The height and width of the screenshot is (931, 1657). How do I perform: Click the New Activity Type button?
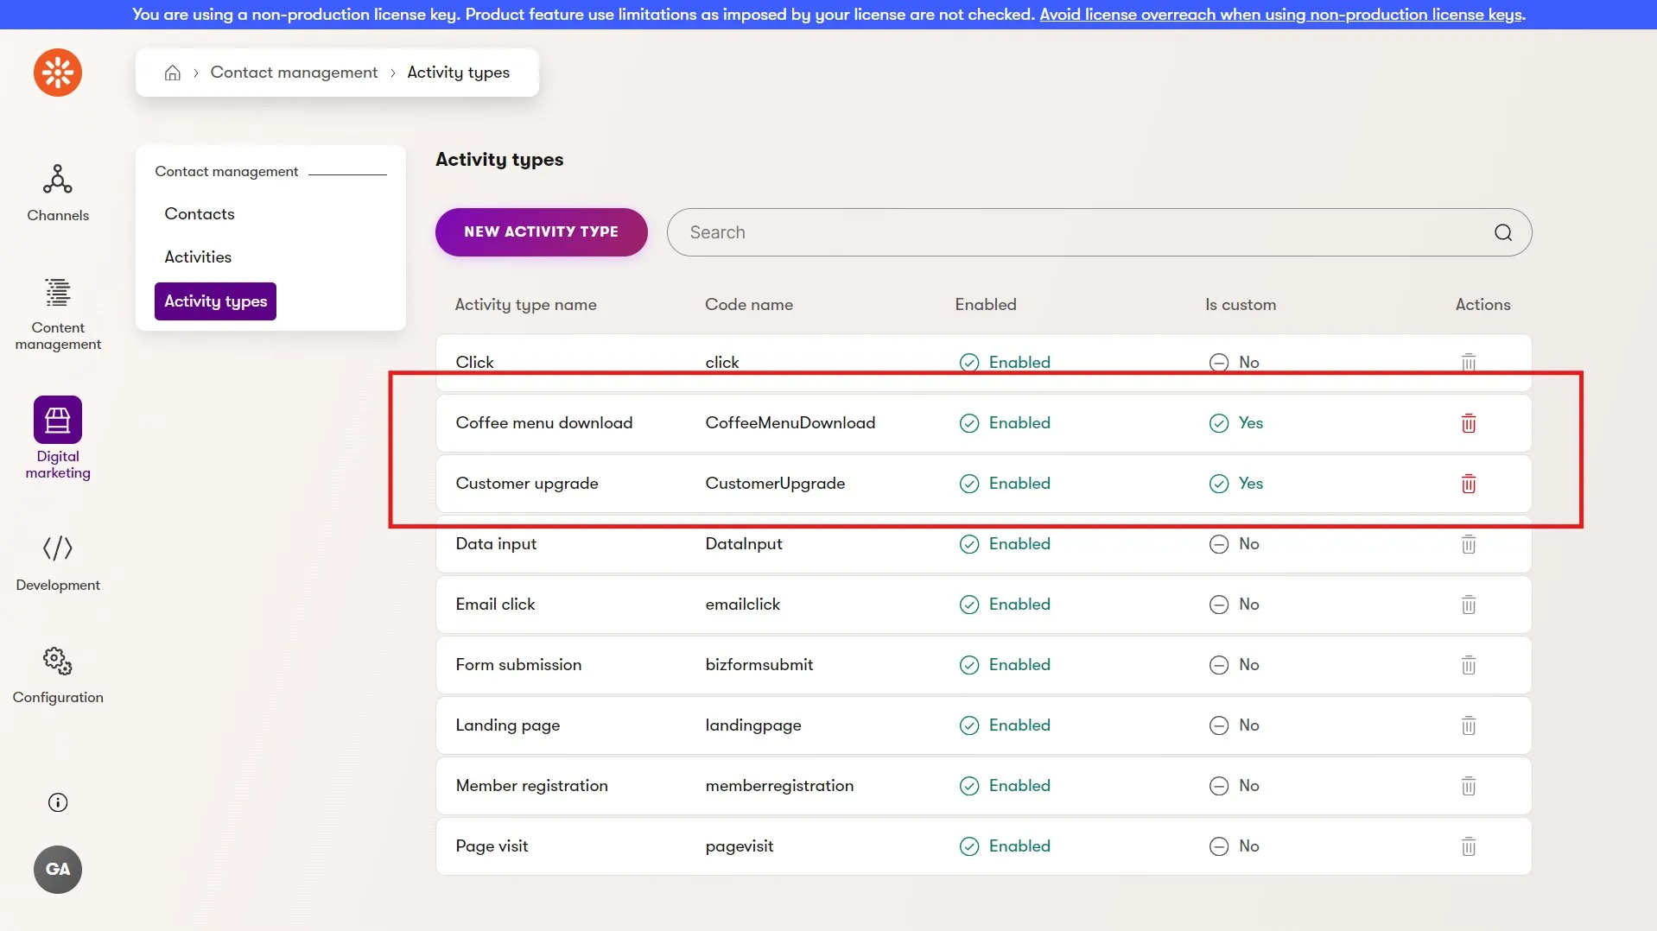click(x=541, y=232)
